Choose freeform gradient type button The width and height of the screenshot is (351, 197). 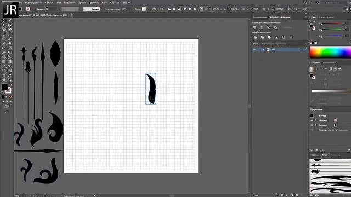(x=339, y=69)
